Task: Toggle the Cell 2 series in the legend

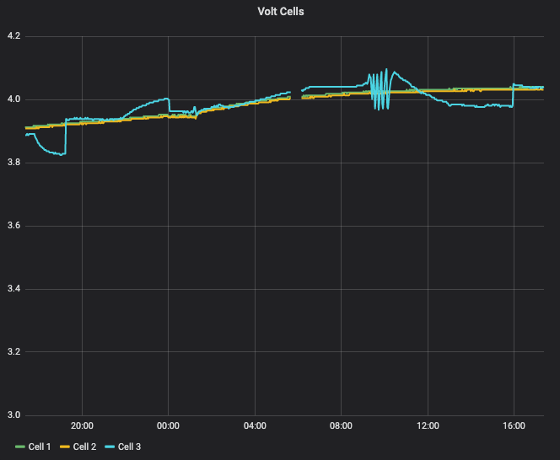Action: [84, 447]
